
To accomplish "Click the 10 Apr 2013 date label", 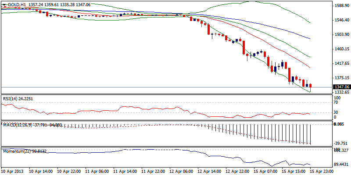I will click(13, 171).
